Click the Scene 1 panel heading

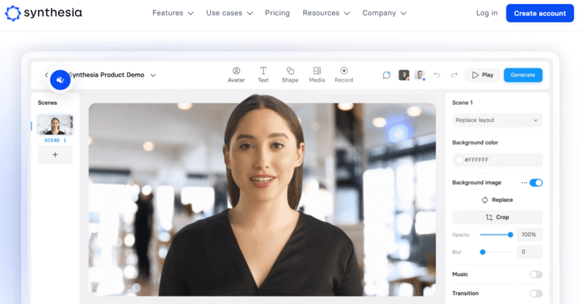(462, 103)
